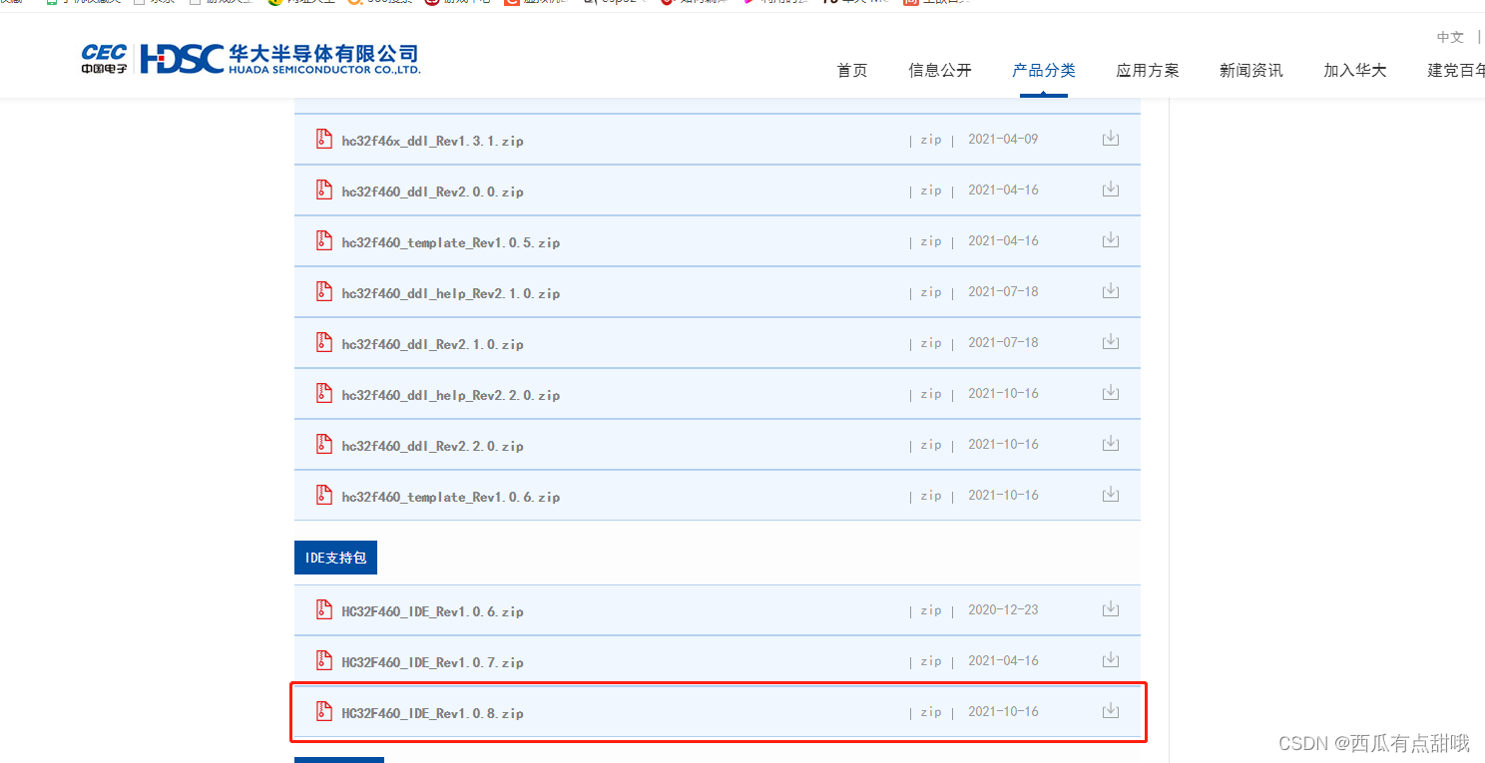Open the hc32f460_ddl_Rev2.1.0.zip file link
This screenshot has height=763, width=1485.
tap(433, 343)
